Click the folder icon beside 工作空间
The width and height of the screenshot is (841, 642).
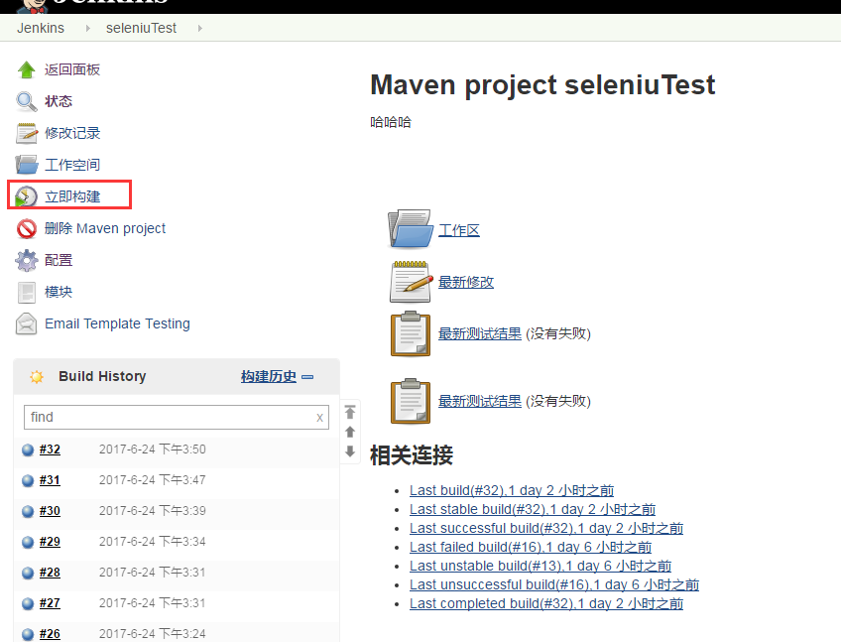(x=26, y=165)
